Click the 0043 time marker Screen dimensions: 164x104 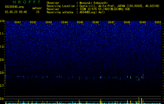49,22
